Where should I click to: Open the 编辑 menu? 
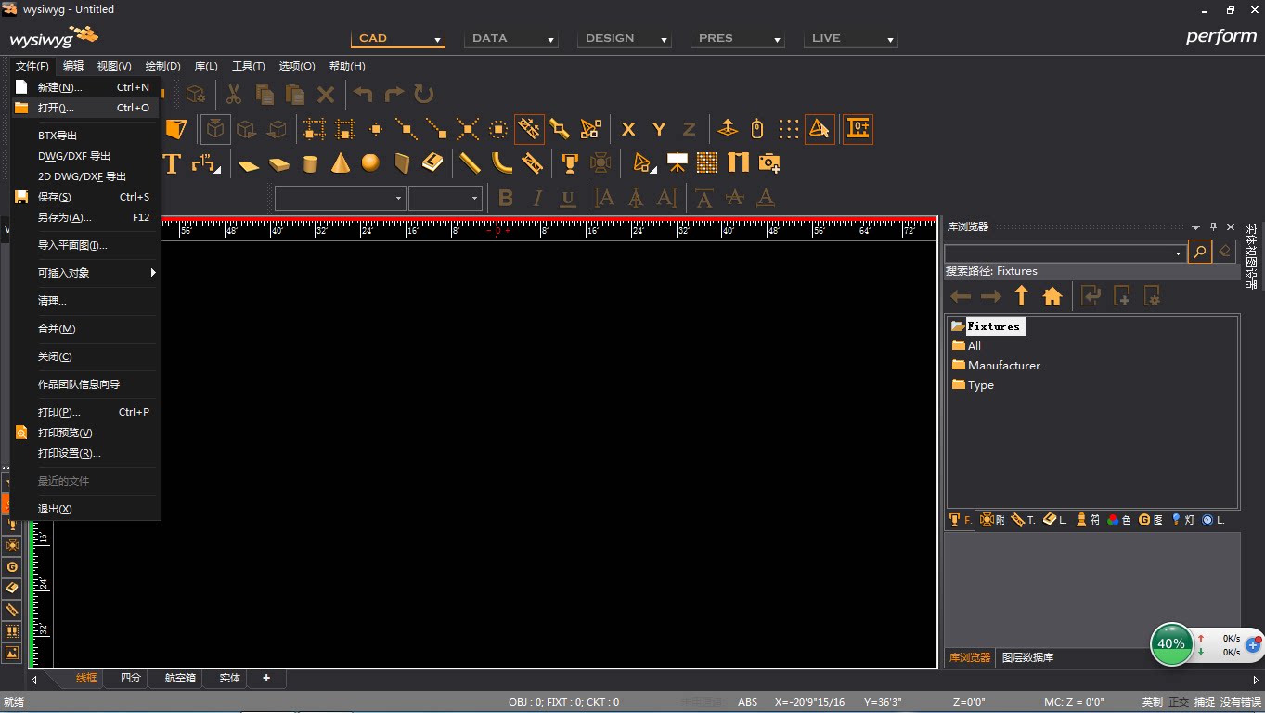coord(73,66)
